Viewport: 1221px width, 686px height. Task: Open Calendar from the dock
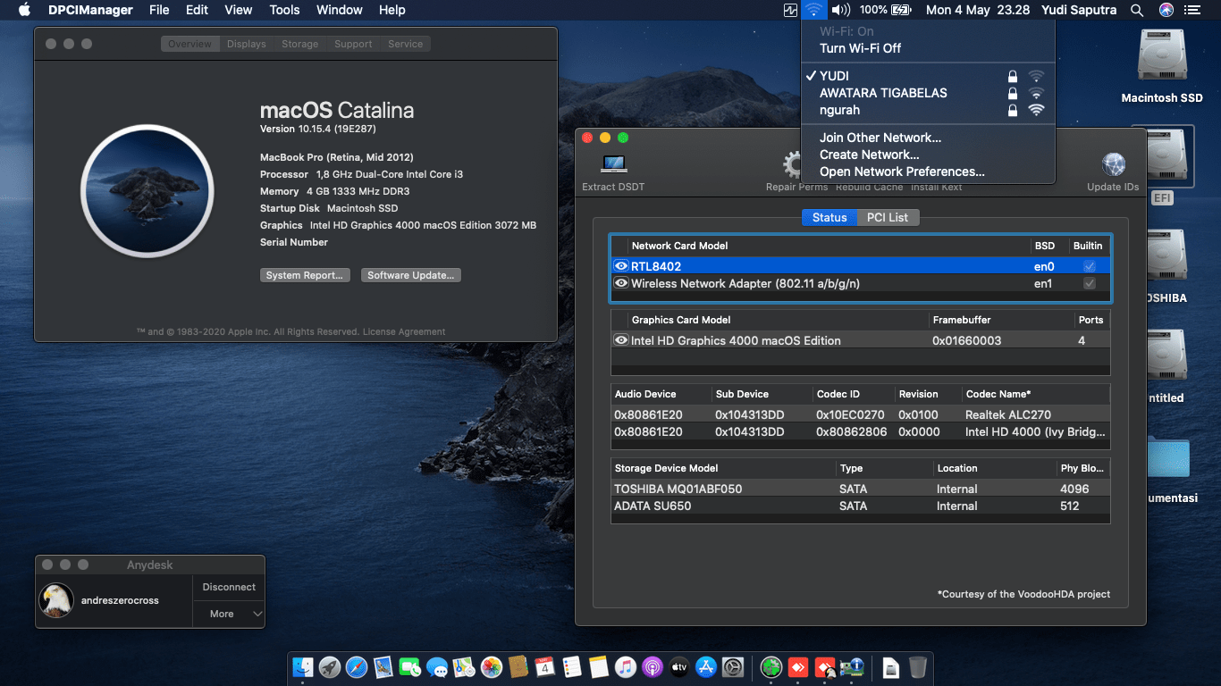545,666
